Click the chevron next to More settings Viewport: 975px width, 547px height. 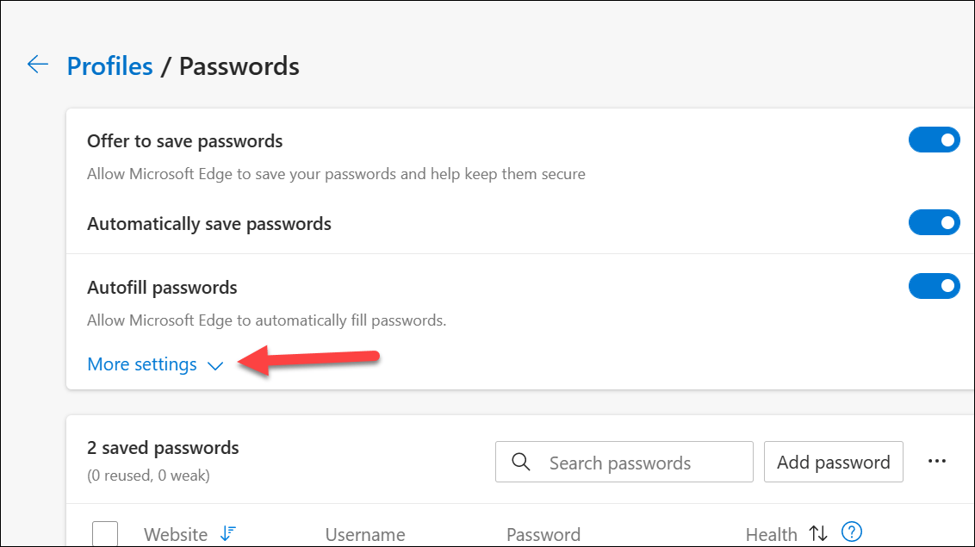click(214, 365)
